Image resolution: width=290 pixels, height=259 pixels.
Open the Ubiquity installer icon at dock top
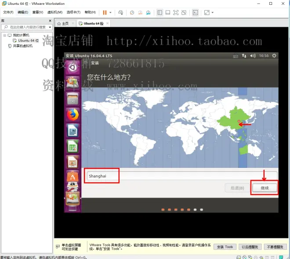tap(72, 82)
